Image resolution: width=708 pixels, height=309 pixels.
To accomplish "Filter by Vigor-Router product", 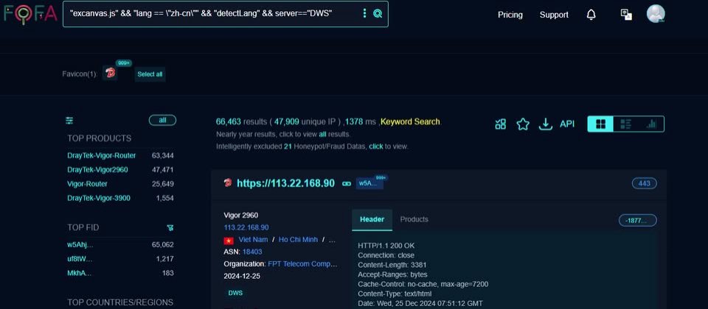I will coord(88,184).
